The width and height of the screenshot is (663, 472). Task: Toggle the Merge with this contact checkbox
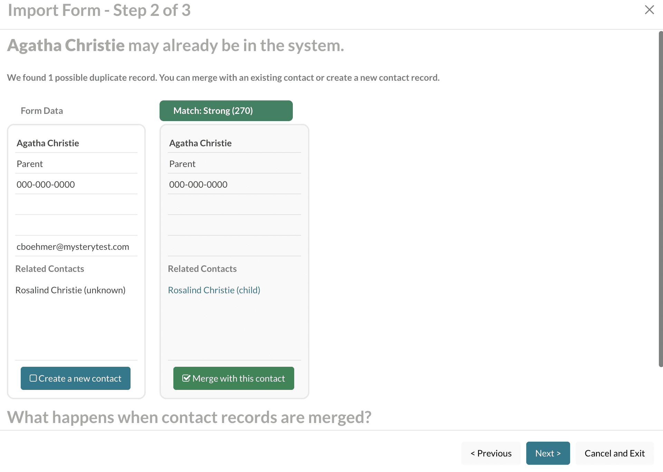186,378
